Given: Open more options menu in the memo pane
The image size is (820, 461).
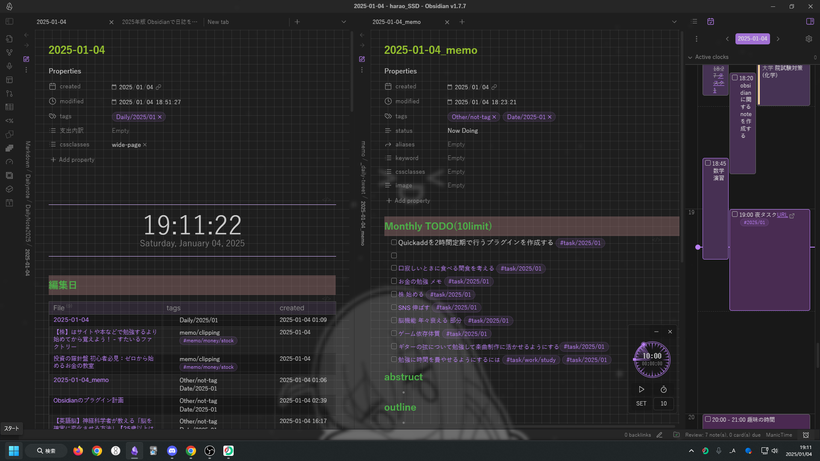Looking at the screenshot, I should tap(362, 70).
